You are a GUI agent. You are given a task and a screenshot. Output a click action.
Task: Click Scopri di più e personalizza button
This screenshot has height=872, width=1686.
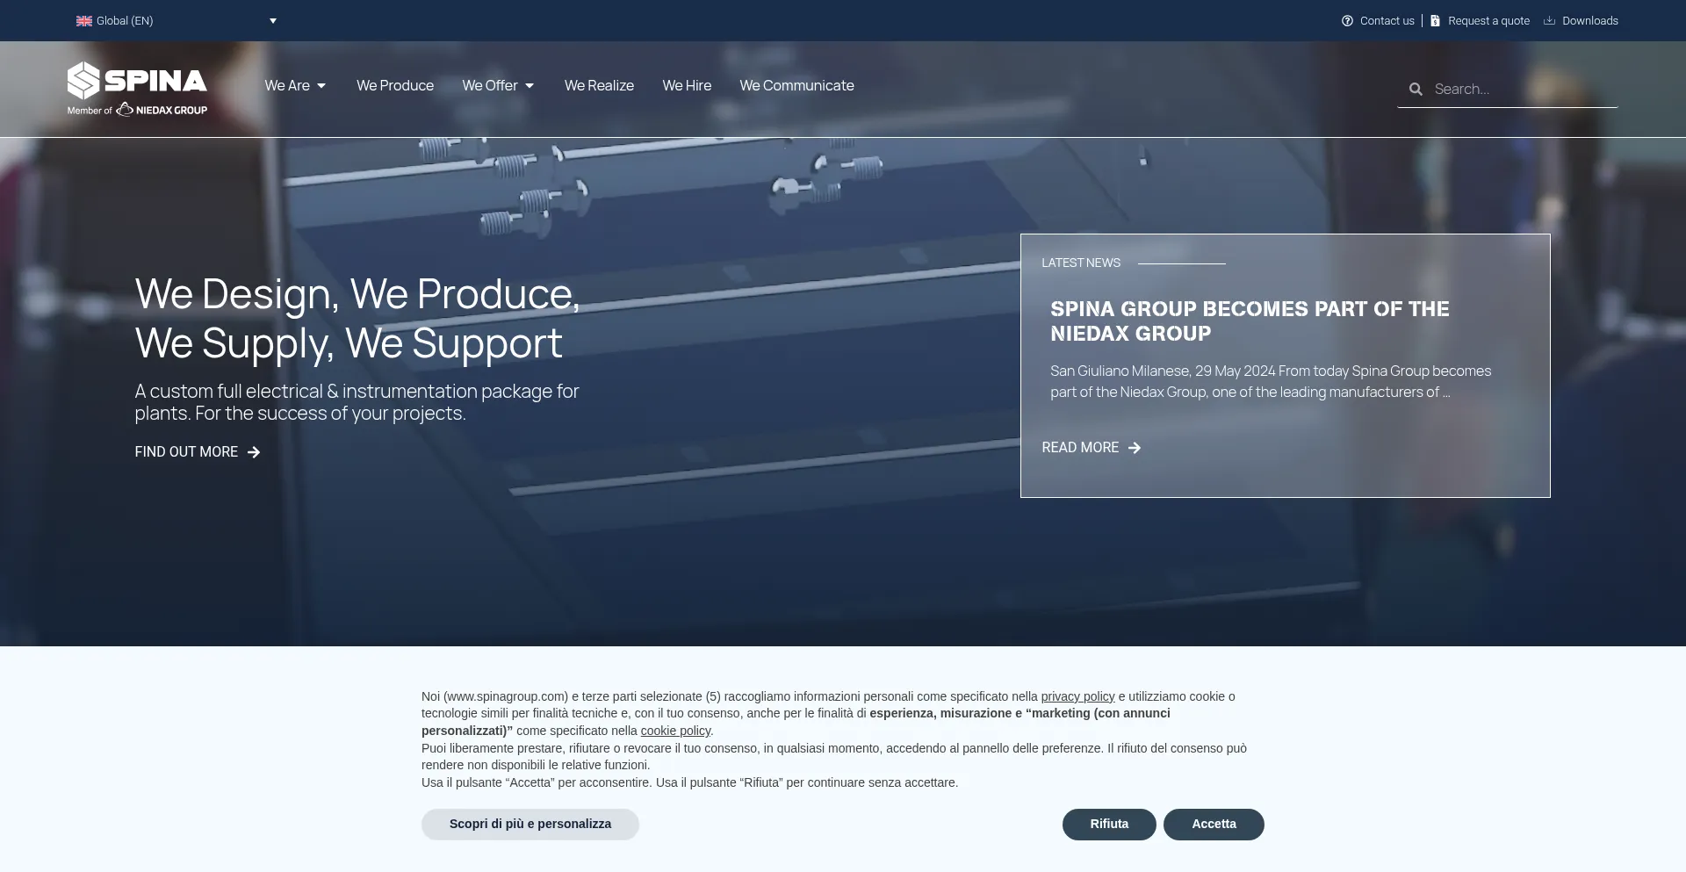[x=530, y=825]
